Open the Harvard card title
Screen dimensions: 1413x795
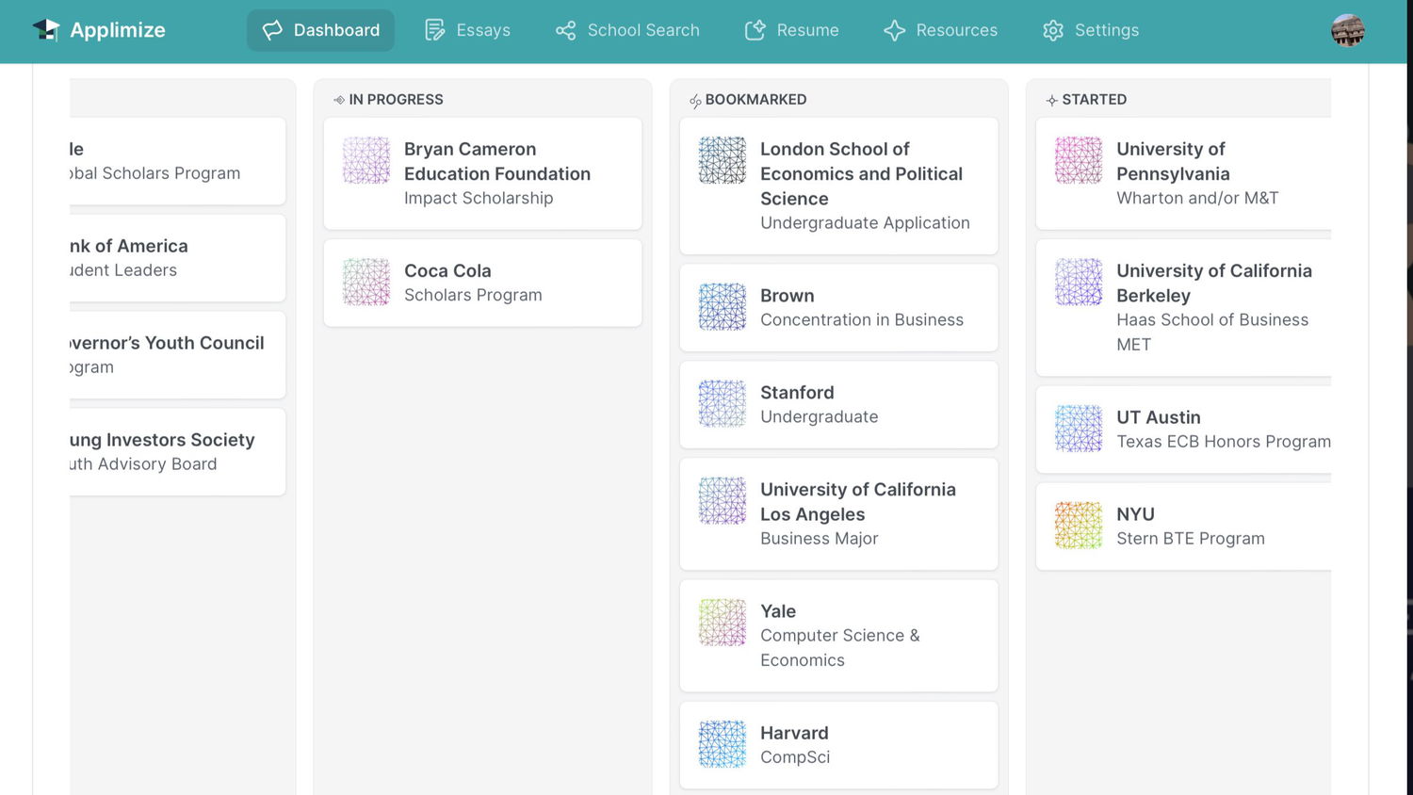[x=794, y=733]
